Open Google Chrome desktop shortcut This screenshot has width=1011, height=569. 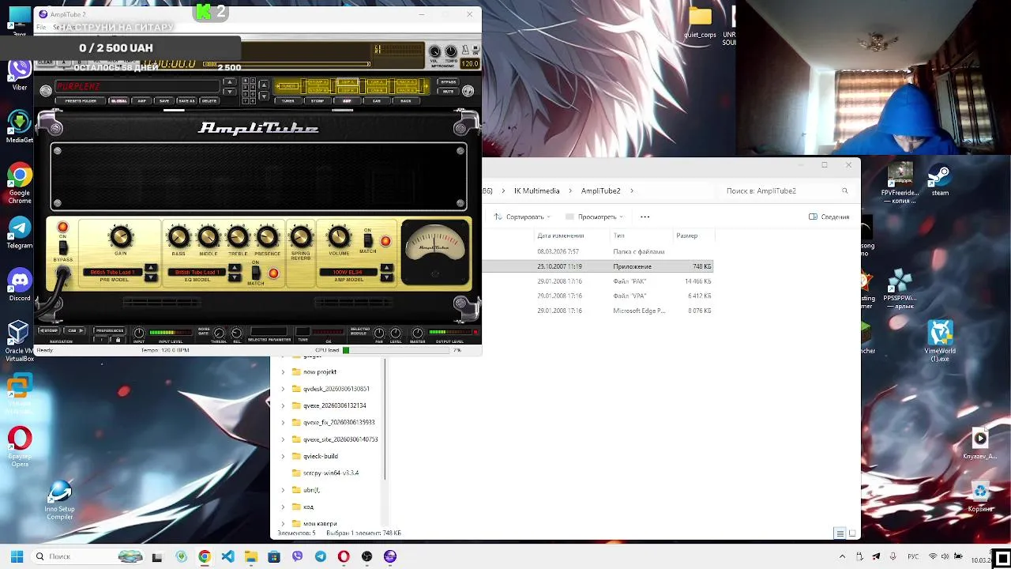[19, 183]
